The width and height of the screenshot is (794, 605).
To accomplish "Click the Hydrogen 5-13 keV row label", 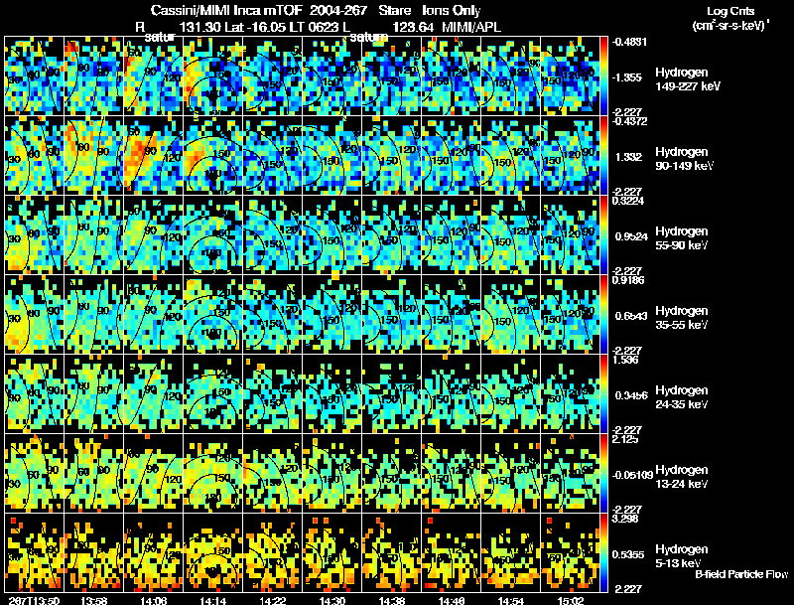I will pos(682,556).
